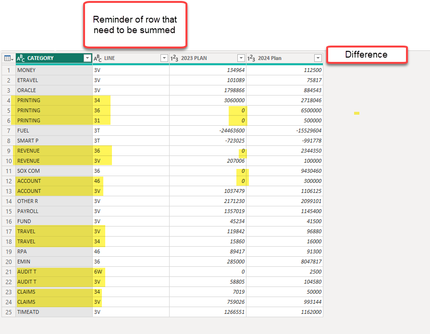Click the 123 type icon of 2023 PLAN
Viewport: 430px width, 334px height.
(x=174, y=58)
